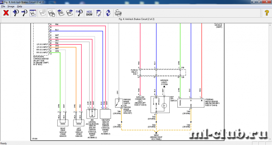The height and width of the screenshot is (145, 272).
Task: Click the ESP Off Switch component
Action: [160, 105]
